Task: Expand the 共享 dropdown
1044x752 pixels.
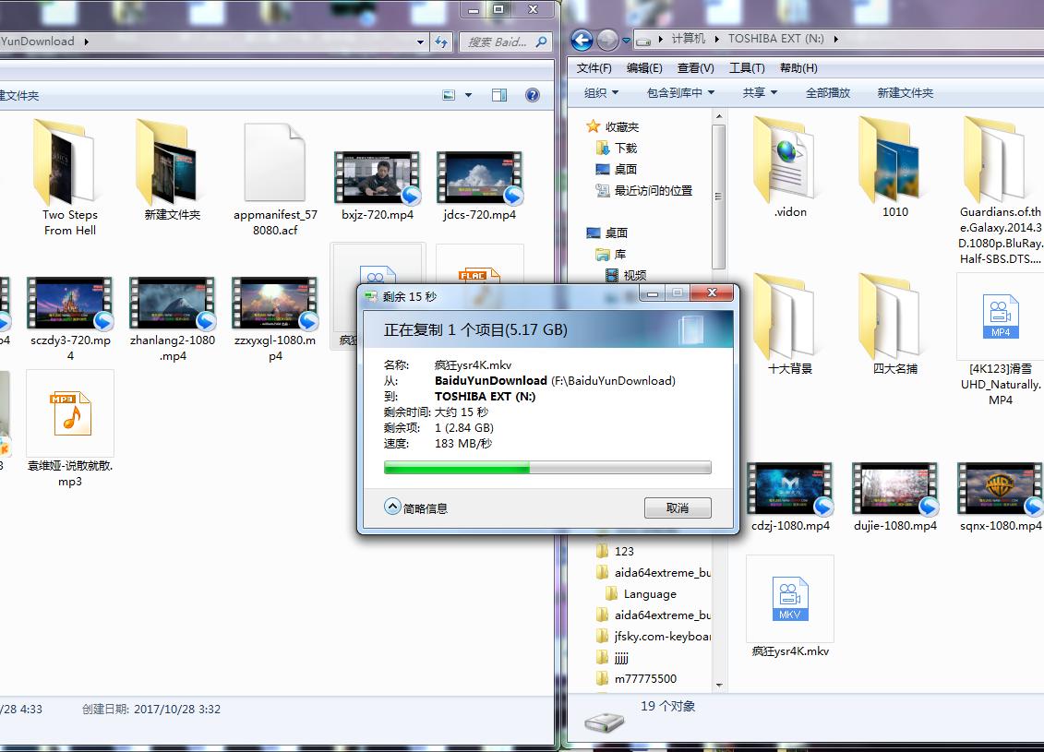Action: coord(760,92)
